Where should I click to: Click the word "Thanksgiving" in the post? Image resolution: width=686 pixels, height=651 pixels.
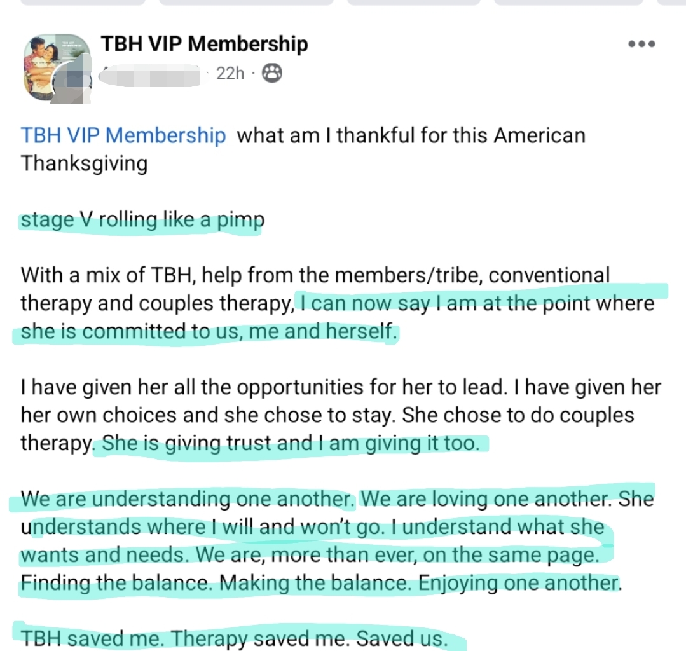click(x=85, y=163)
